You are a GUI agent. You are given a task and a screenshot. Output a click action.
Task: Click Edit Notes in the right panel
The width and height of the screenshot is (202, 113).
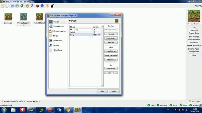pyautogui.click(x=194, y=42)
